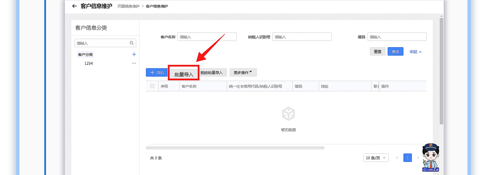
Task: Click the 重置 button
Action: (x=377, y=52)
